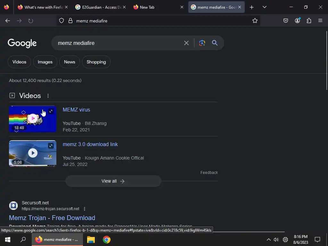Click the play button on memz 3.0 video
The image size is (328, 246).
pyautogui.click(x=33, y=153)
